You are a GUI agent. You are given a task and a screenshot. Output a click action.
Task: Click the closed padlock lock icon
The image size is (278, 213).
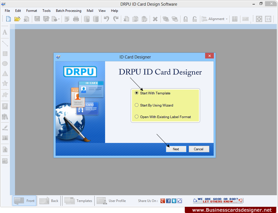click(185, 19)
